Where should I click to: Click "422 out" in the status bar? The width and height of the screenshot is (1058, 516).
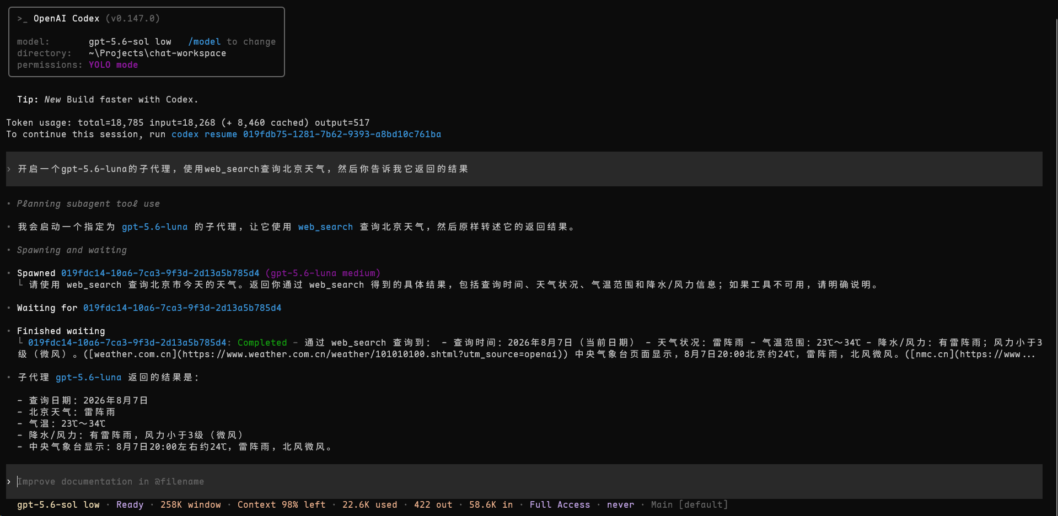433,505
